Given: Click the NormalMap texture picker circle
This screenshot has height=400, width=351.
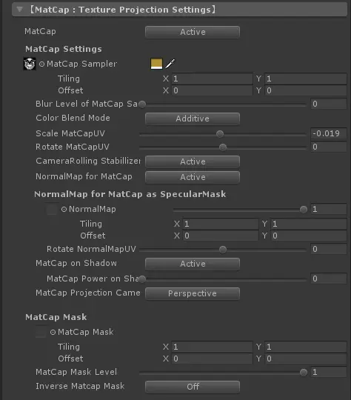Looking at the screenshot, I should click(64, 210).
